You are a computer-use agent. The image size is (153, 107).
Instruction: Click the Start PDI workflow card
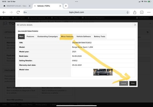[x=21, y=100]
